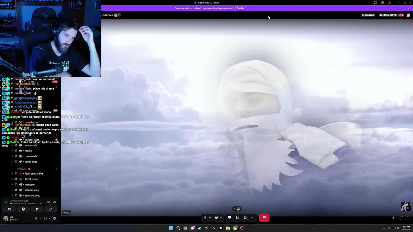The height and width of the screenshot is (232, 413).
Task: Expand arrow beside mancare channel
Action: pos(12,185)
